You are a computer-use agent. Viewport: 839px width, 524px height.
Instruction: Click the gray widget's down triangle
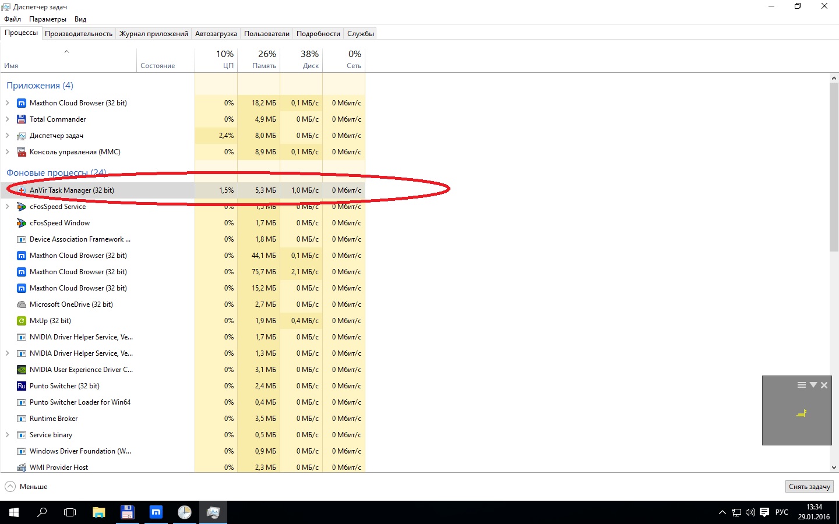pos(813,385)
